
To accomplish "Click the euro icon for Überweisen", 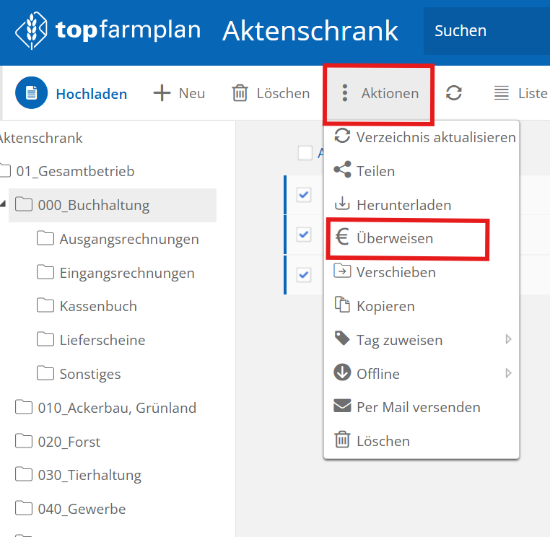I will coord(342,238).
